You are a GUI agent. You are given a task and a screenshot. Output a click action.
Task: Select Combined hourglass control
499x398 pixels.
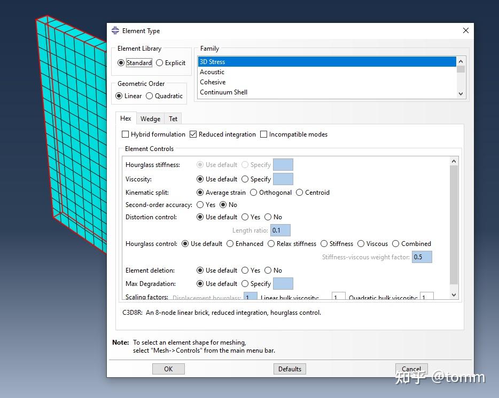(x=395, y=244)
